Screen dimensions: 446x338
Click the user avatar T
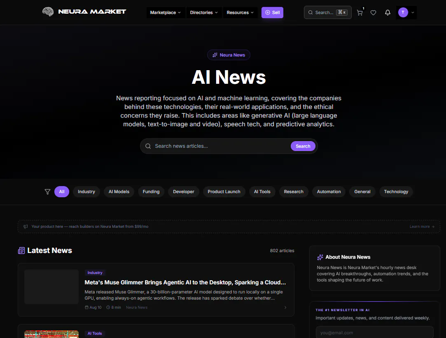pos(403,12)
